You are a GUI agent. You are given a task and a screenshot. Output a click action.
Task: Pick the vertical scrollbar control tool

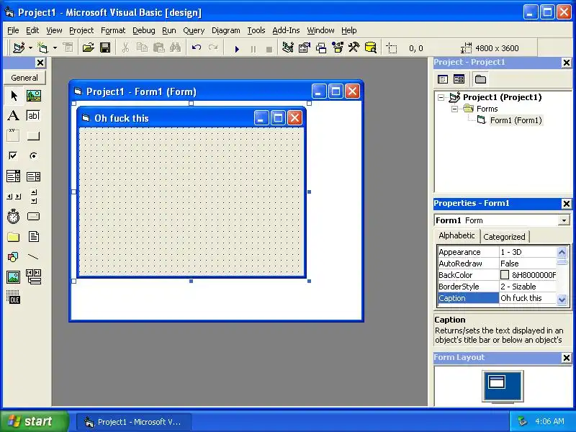33,197
